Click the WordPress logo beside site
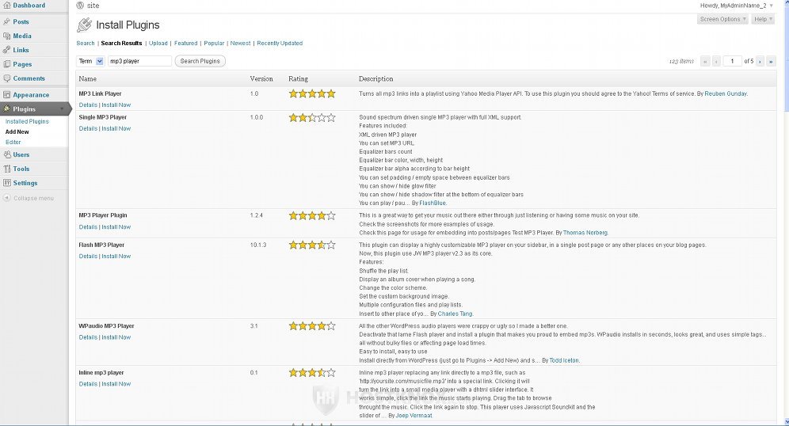789x426 pixels. (x=80, y=5)
